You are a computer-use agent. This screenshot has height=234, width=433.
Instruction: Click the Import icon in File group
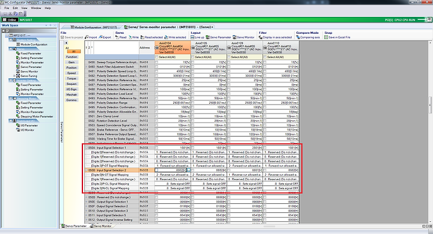pyautogui.click(x=87, y=37)
